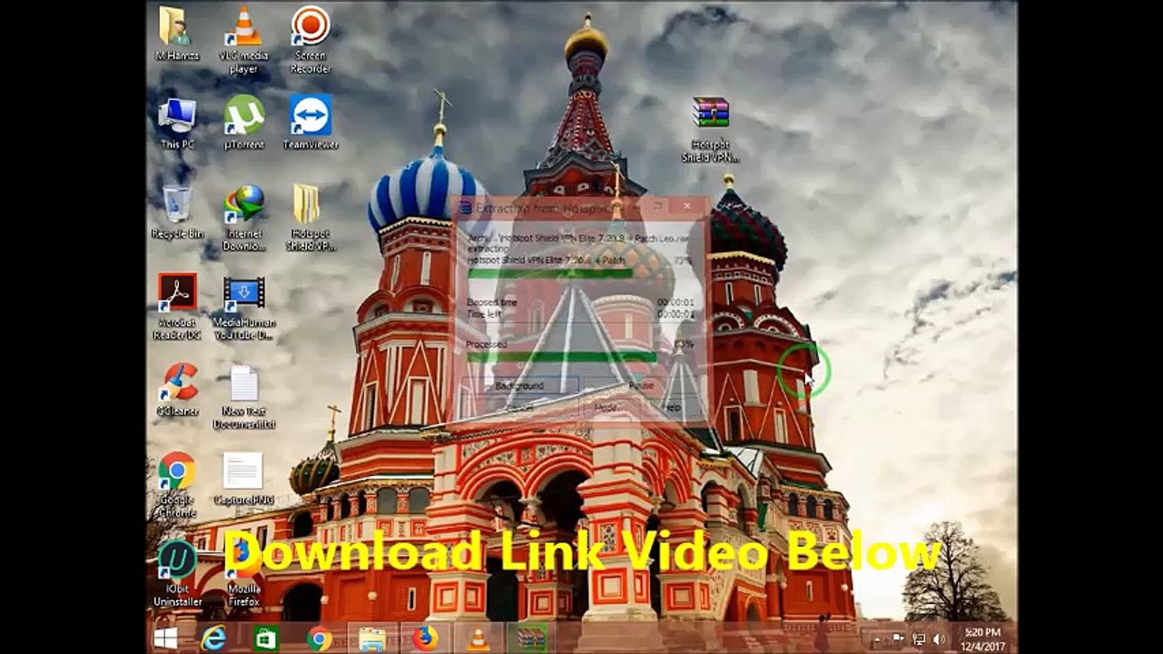
Task: Open the Screen Recorder desktop shortcut
Action: [310, 27]
